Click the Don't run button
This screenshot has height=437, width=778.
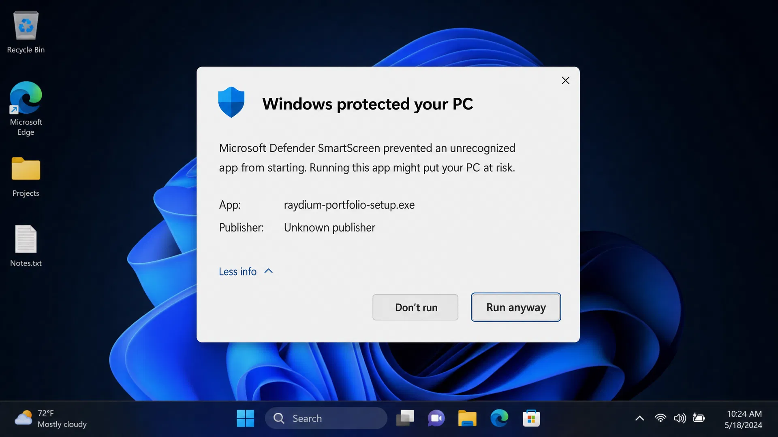tap(415, 308)
